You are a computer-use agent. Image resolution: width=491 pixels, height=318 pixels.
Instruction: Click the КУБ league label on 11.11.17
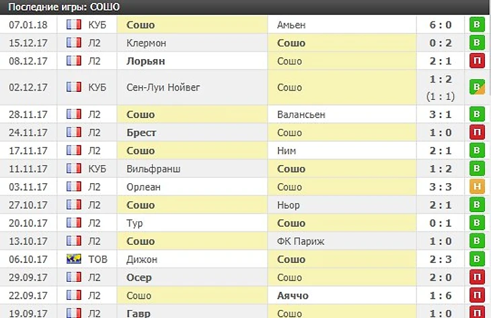(x=98, y=169)
